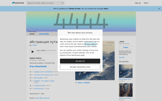Open track title правда густа и неопрятна
The image size is (162, 101).
pos(43,72)
